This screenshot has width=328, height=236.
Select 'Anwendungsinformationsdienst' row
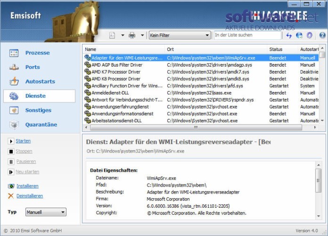click(x=201, y=114)
